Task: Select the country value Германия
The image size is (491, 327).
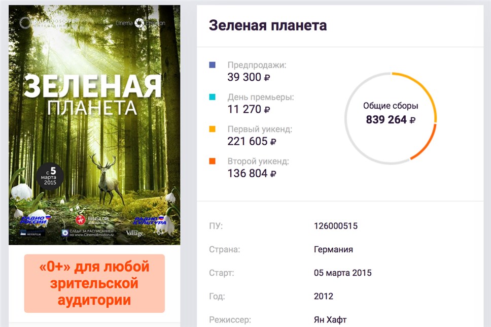Action: tap(333, 249)
